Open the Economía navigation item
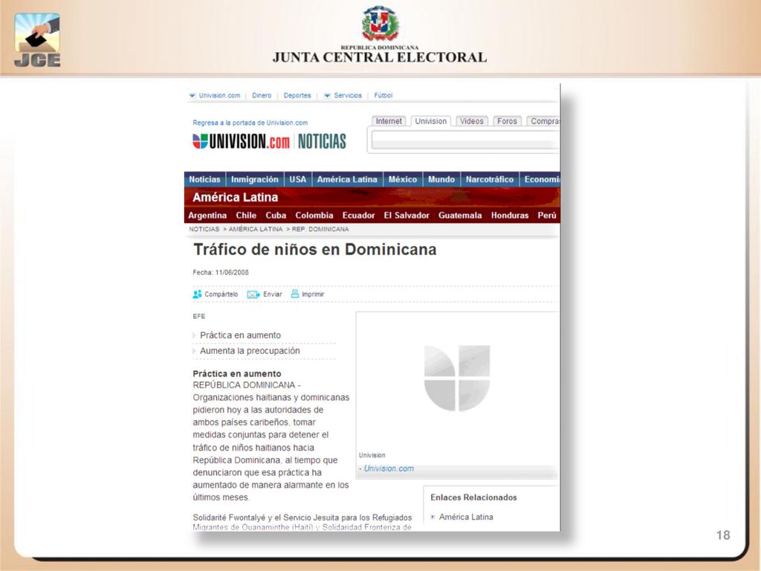The width and height of the screenshot is (761, 571). (x=540, y=179)
